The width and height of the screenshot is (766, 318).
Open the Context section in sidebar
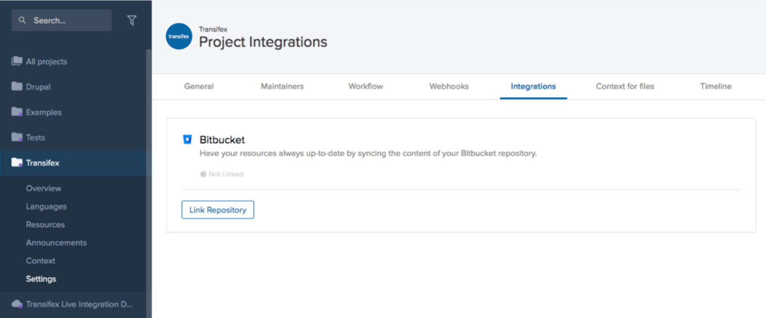(41, 260)
